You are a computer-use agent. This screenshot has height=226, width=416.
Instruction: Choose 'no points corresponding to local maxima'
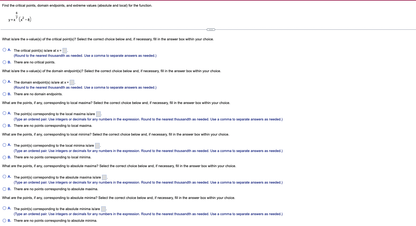coord(5,126)
